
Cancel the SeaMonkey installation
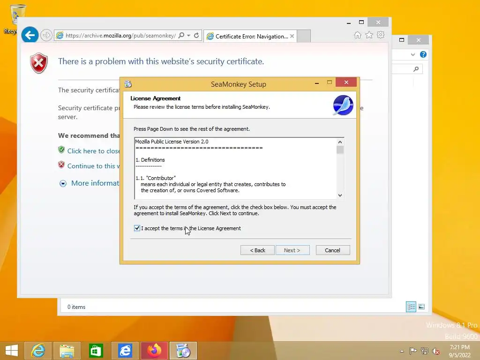(x=333, y=250)
